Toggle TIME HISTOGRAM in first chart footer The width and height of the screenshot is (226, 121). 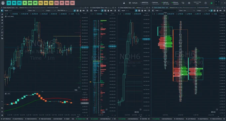click(x=45, y=119)
